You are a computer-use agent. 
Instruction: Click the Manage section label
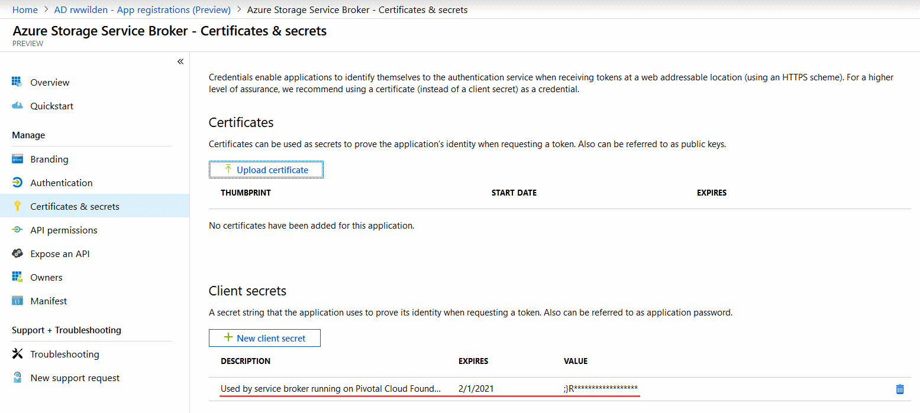(28, 135)
